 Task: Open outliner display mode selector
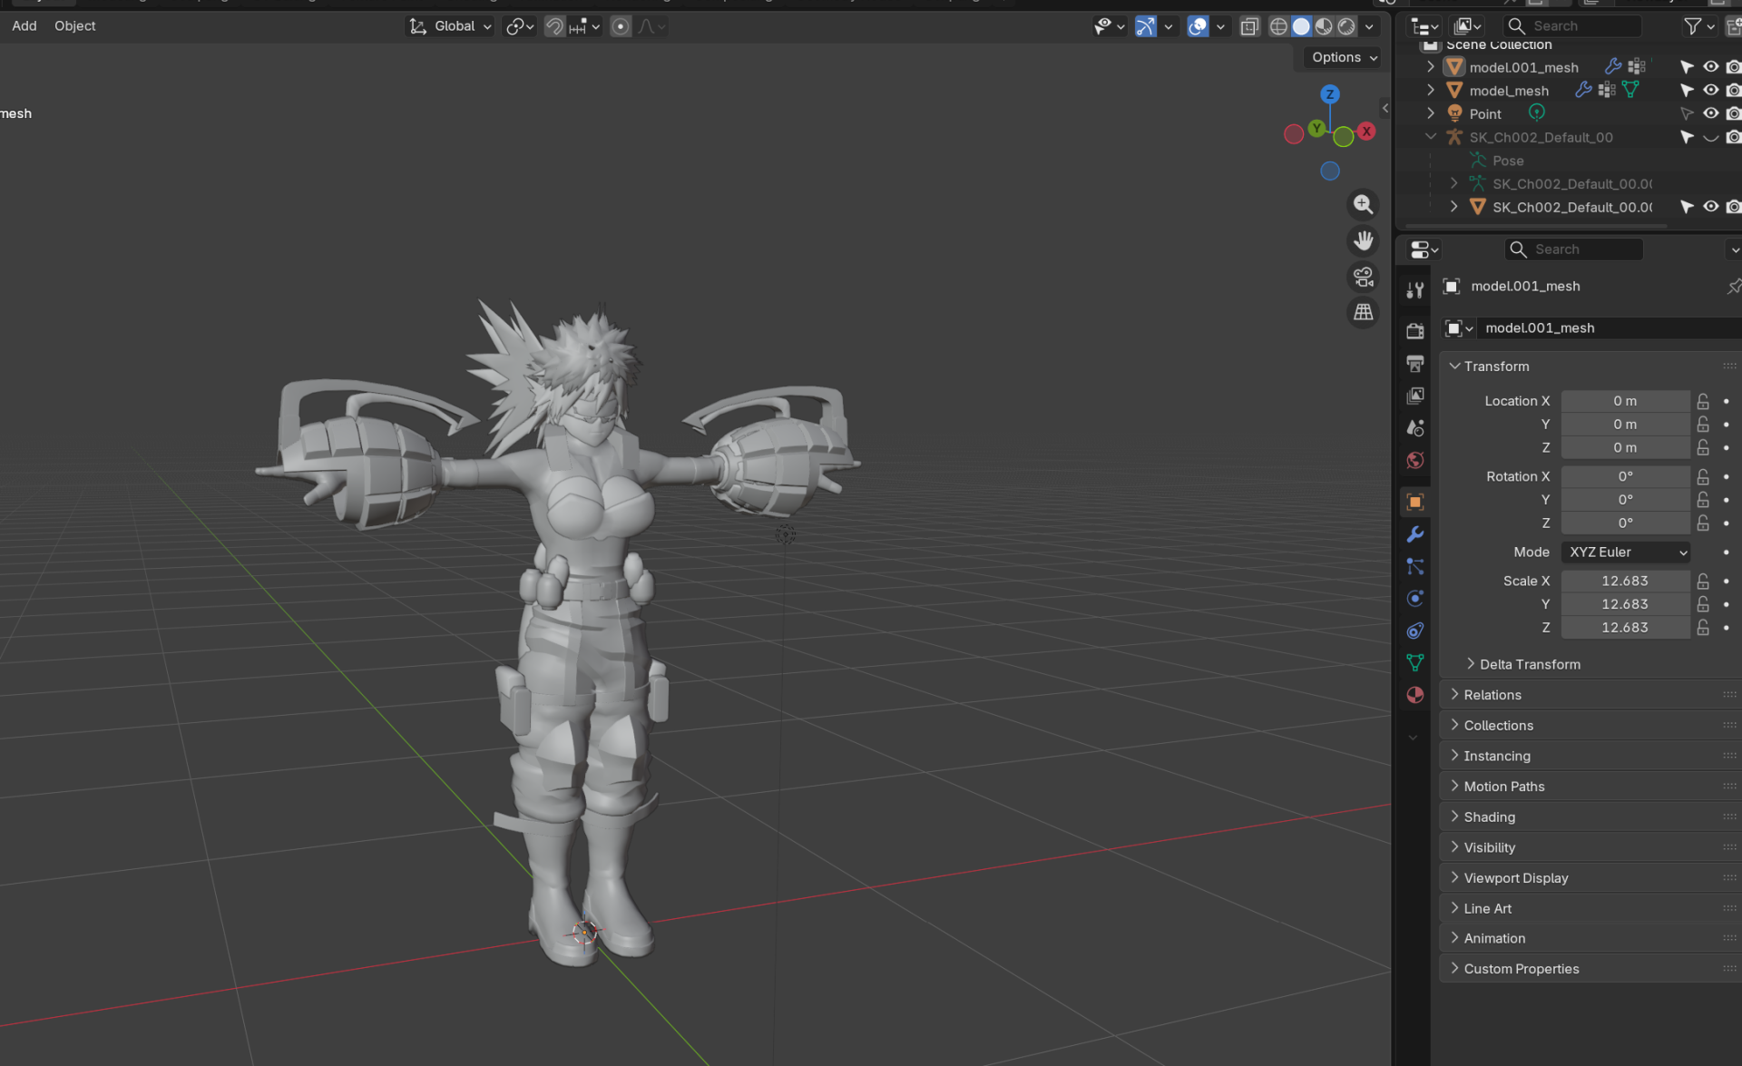click(1425, 26)
